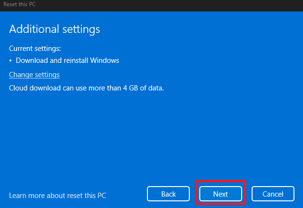Click the word Windows in current settings
Viewport: 303px width, 208px height.
[x=105, y=60]
